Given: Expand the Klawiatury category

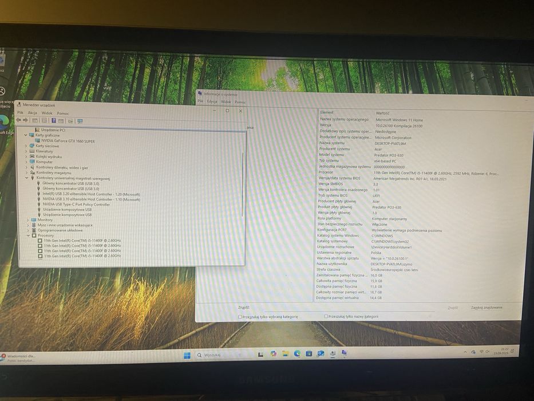Looking at the screenshot, I should [x=26, y=151].
